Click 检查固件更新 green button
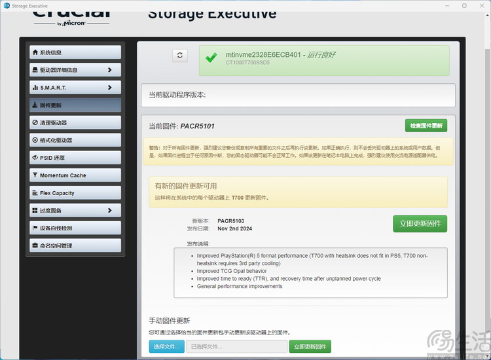The width and height of the screenshot is (491, 360). point(426,126)
